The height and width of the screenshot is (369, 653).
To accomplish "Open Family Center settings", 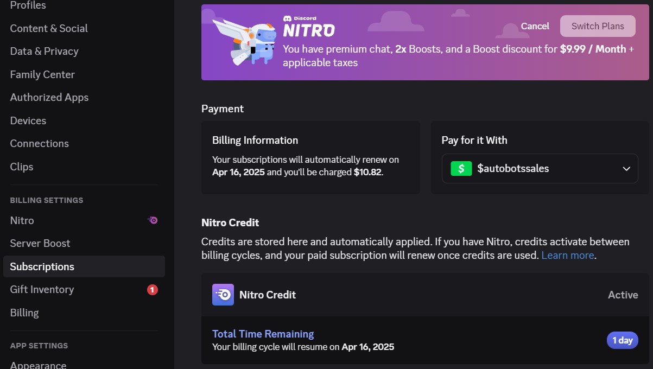I will pyautogui.click(x=42, y=74).
